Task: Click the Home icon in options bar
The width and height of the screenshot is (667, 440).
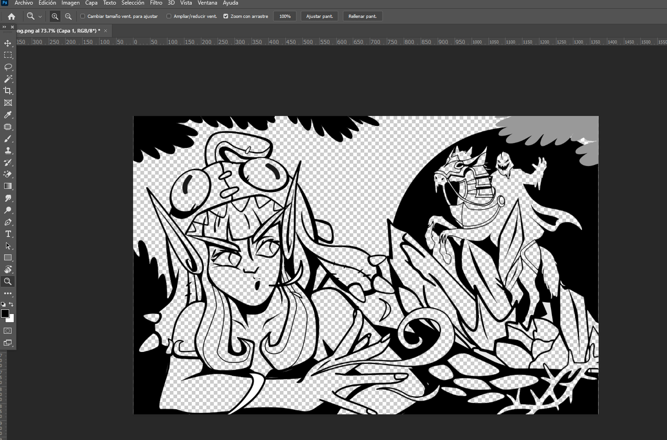Action: pos(11,16)
